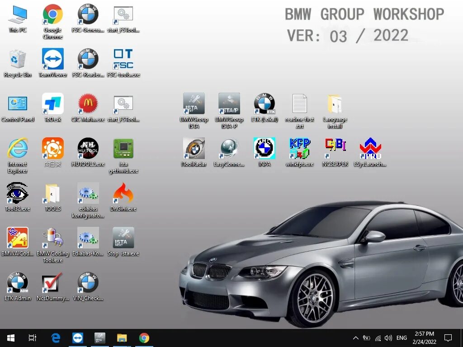The width and height of the screenshot is (463, 347).
Task: Switch to ISTA window on taskbar
Action: 100,338
